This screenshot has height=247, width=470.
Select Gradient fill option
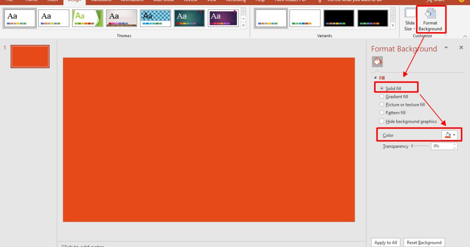[x=394, y=96]
